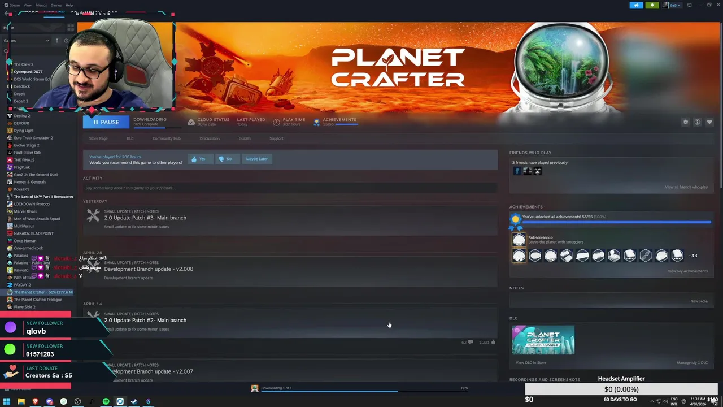Viewport: 723px width, 407px height.
Task: Open the Support tab
Action: [276, 138]
